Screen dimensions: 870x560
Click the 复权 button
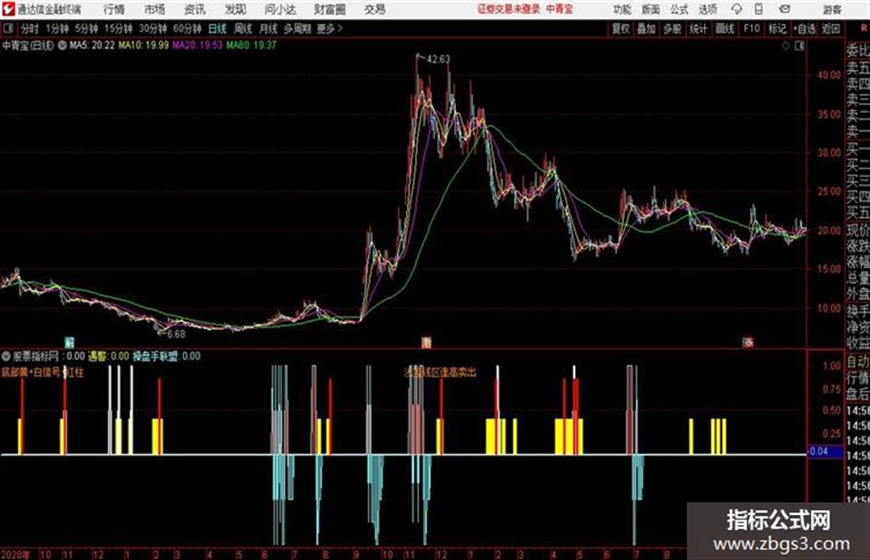click(x=620, y=29)
